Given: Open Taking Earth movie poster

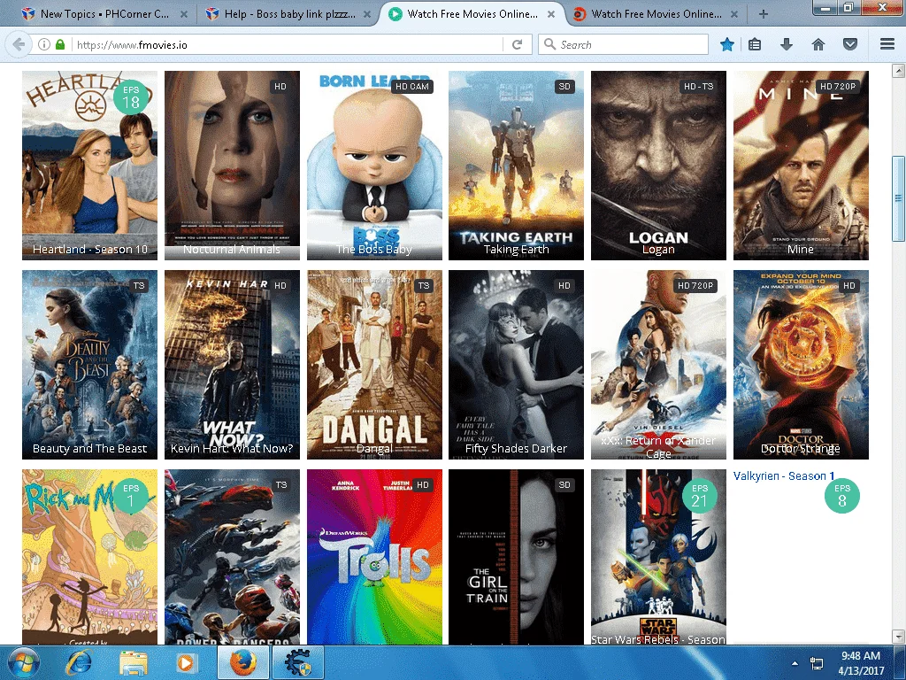Looking at the screenshot, I should 516,166.
